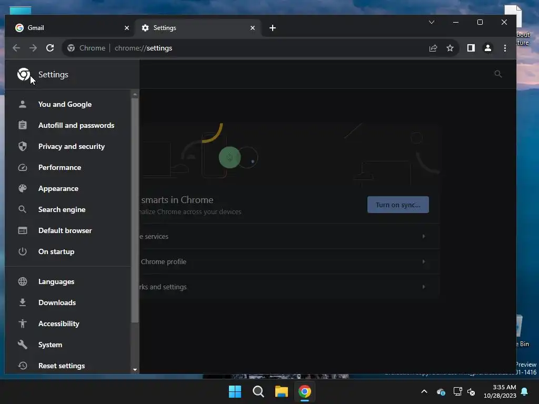Expand the Chrome profile row arrow
Image resolution: width=539 pixels, height=404 pixels.
click(424, 261)
